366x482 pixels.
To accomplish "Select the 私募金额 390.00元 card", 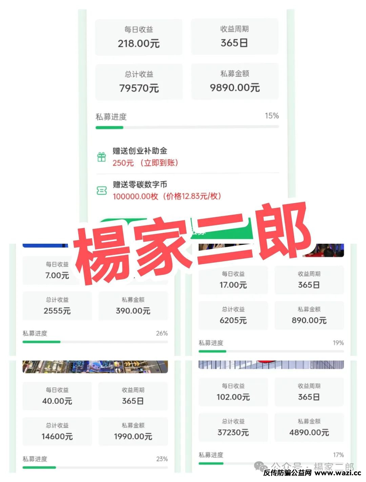I will coord(133,306).
